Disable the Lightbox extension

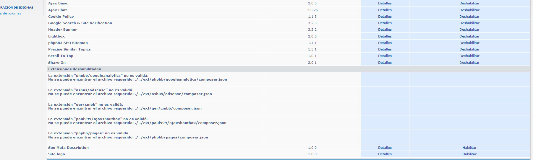(x=469, y=36)
